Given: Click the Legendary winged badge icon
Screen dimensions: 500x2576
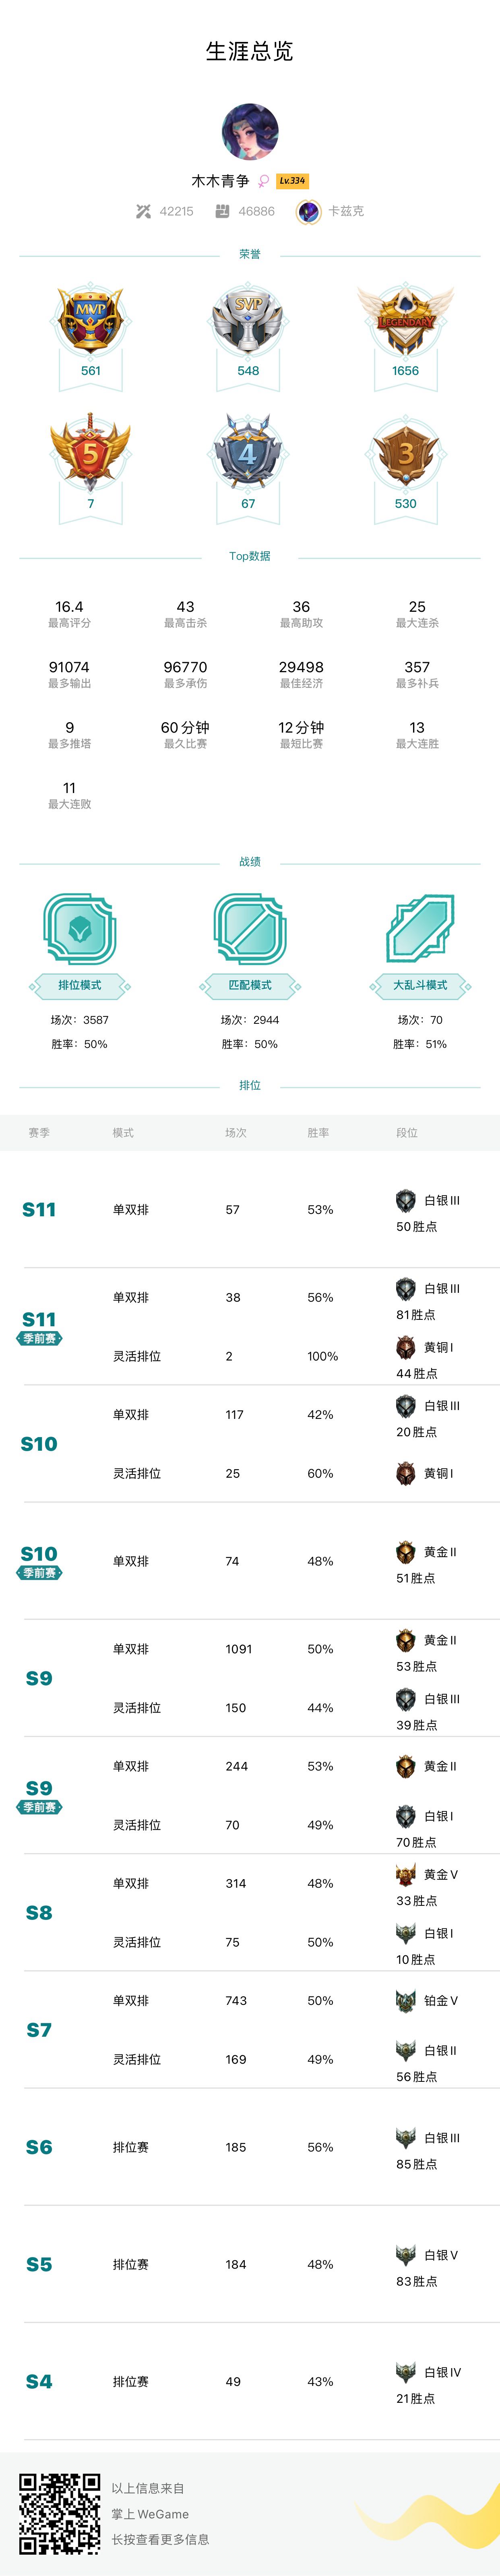Looking at the screenshot, I should tap(405, 319).
